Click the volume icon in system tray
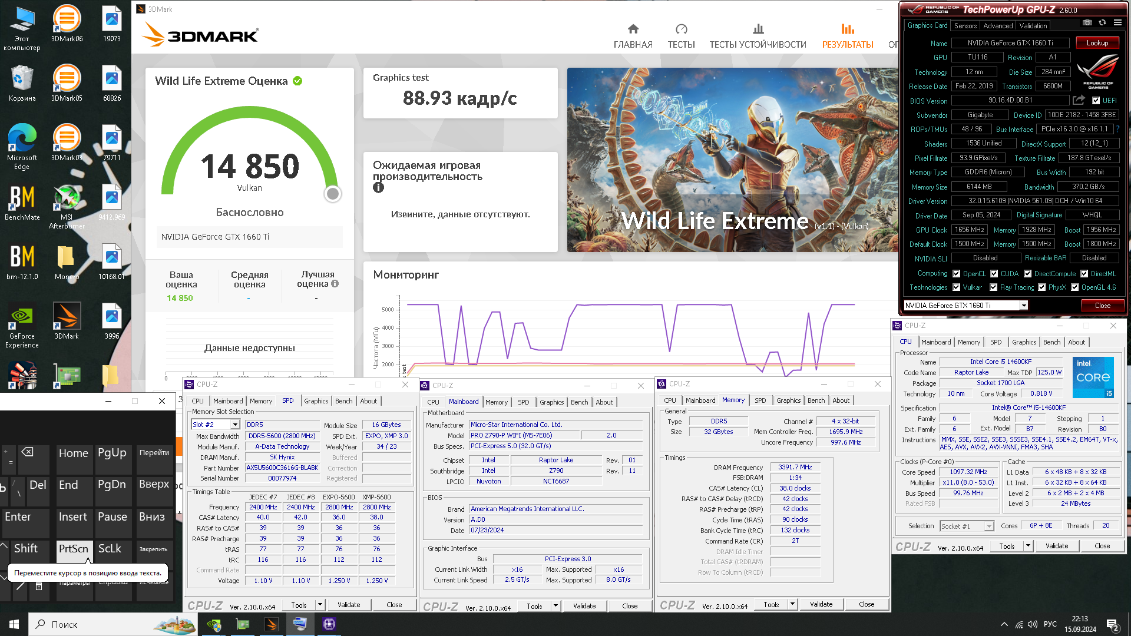1131x636 pixels. [1033, 624]
